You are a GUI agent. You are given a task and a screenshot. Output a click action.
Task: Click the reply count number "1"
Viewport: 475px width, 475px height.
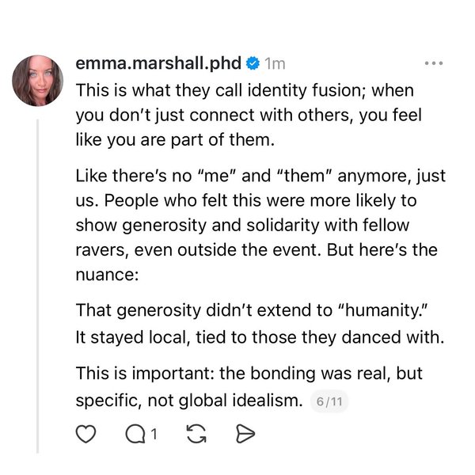(x=154, y=434)
